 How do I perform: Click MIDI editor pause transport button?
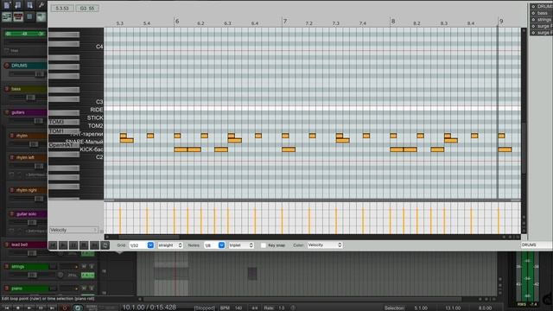(x=73, y=245)
